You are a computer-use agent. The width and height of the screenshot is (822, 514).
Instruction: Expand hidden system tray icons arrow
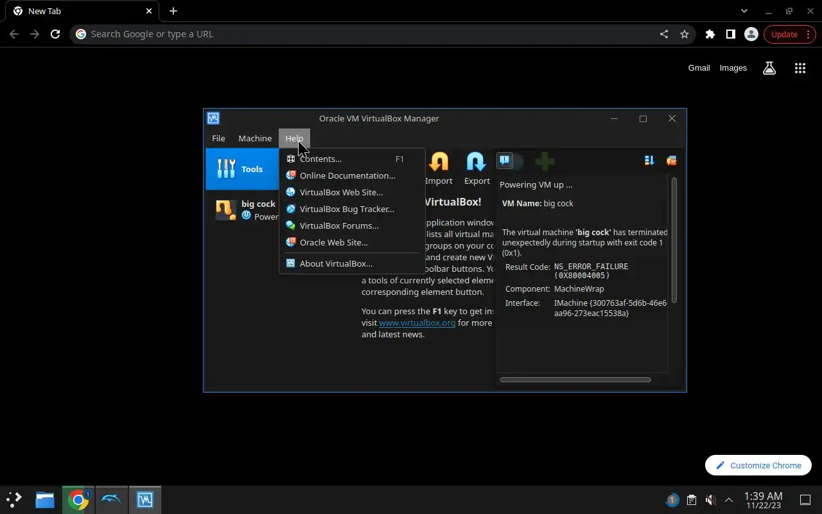[728, 500]
